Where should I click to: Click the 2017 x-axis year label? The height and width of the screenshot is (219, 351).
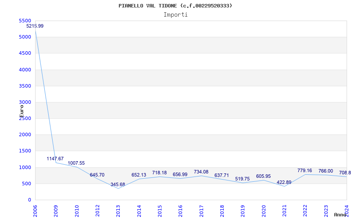tap(201, 211)
